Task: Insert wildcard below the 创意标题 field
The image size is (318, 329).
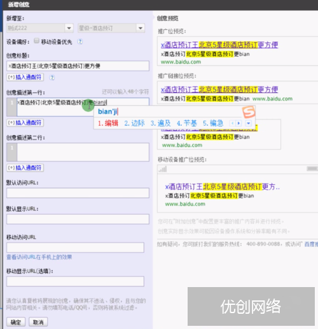Action: click(25, 77)
